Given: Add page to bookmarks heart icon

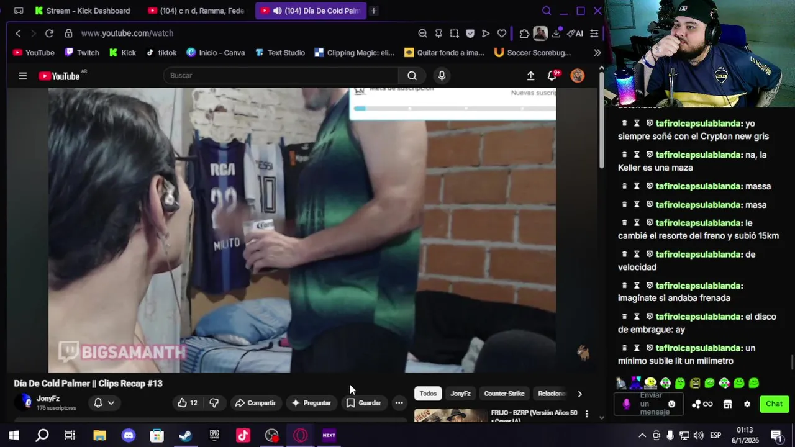Looking at the screenshot, I should [502, 34].
